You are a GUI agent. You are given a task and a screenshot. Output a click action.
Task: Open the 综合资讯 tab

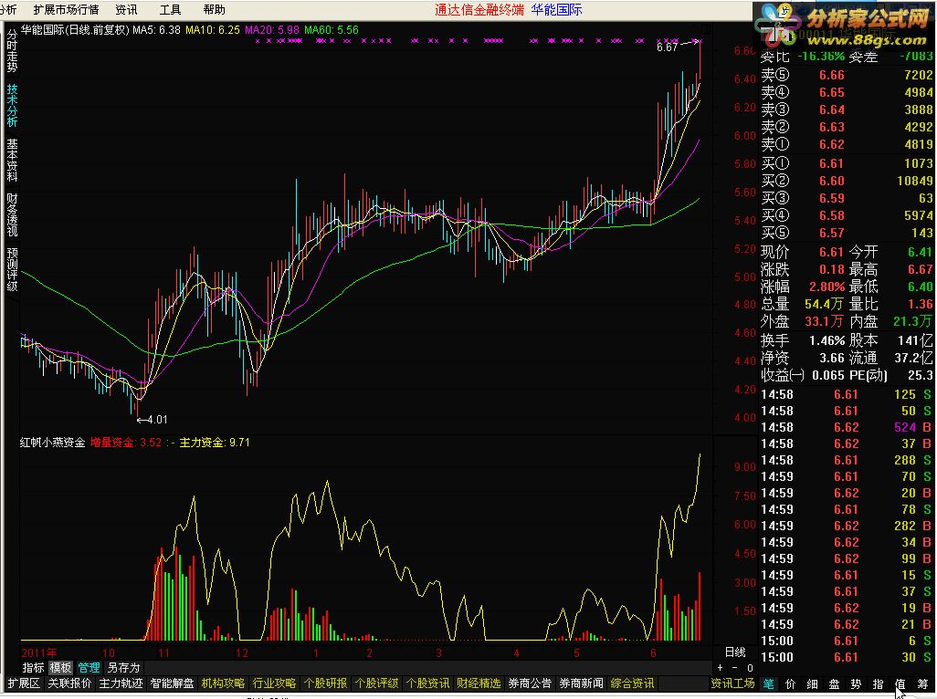[632, 683]
